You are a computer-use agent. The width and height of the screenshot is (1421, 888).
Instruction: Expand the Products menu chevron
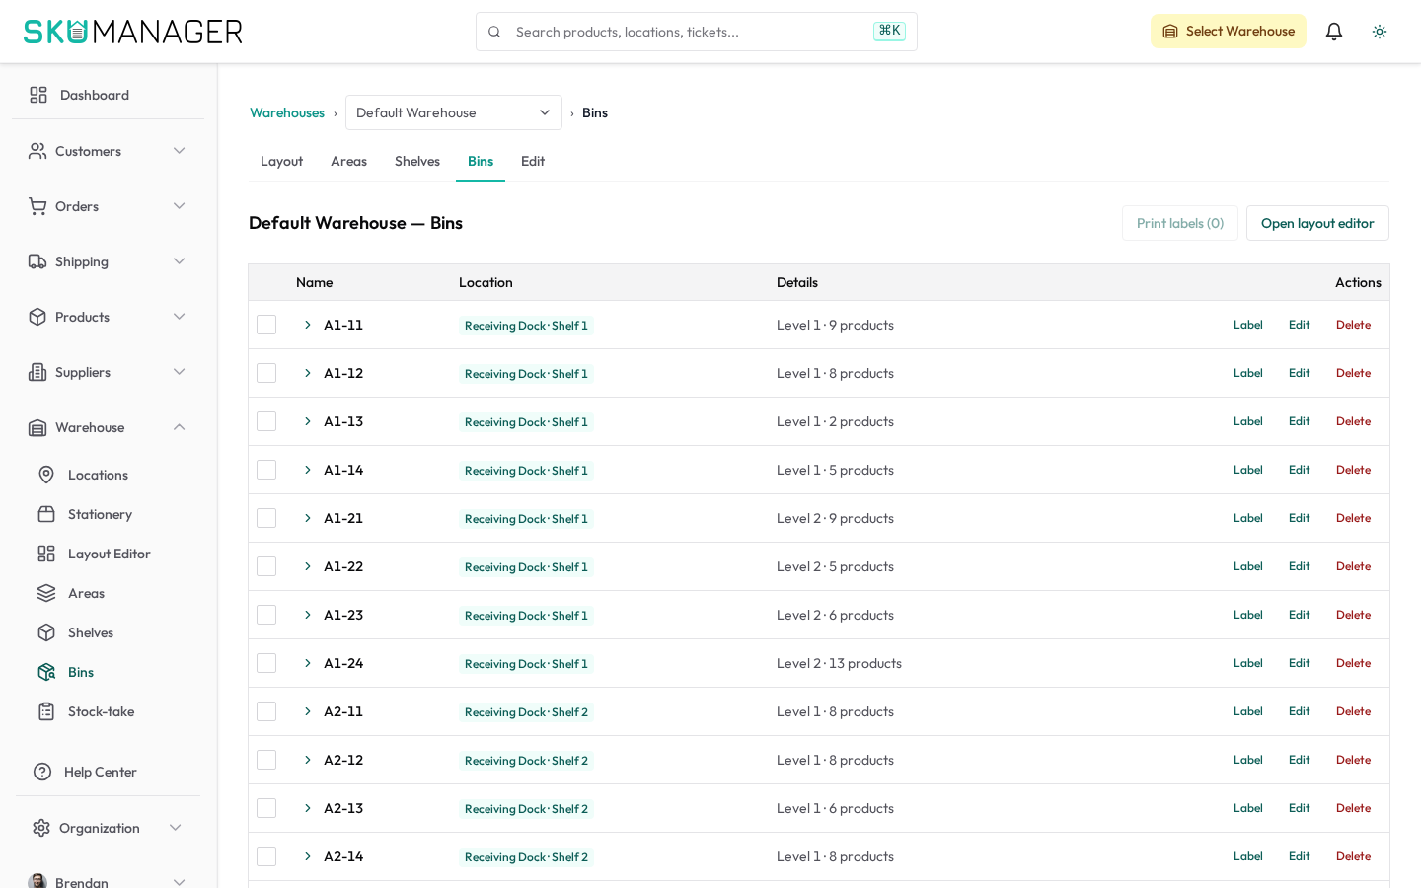pyautogui.click(x=180, y=317)
